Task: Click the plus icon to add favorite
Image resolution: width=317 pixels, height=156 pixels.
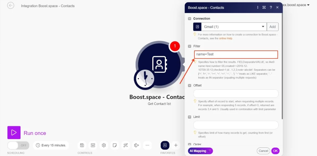Action: (176, 145)
